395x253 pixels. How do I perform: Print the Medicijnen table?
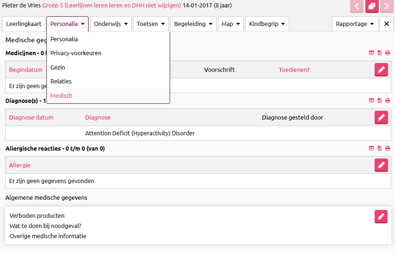click(388, 53)
